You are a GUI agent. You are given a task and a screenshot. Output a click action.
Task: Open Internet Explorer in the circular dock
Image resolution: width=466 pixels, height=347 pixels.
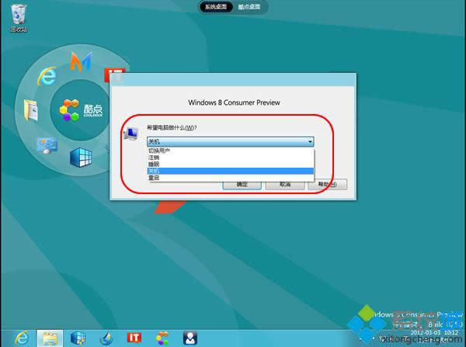(47, 76)
